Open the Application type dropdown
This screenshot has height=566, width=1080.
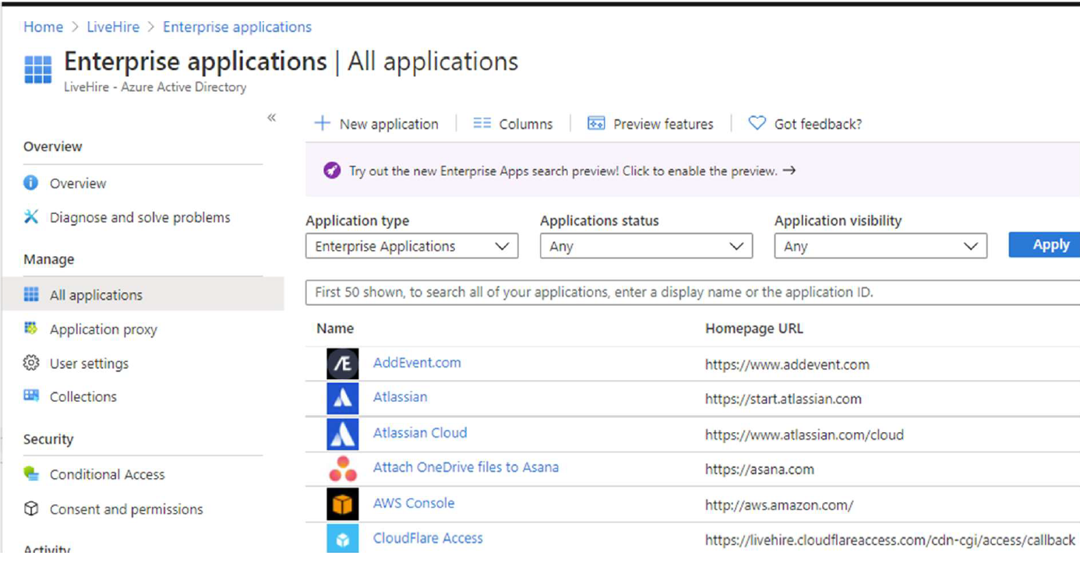[x=411, y=247]
